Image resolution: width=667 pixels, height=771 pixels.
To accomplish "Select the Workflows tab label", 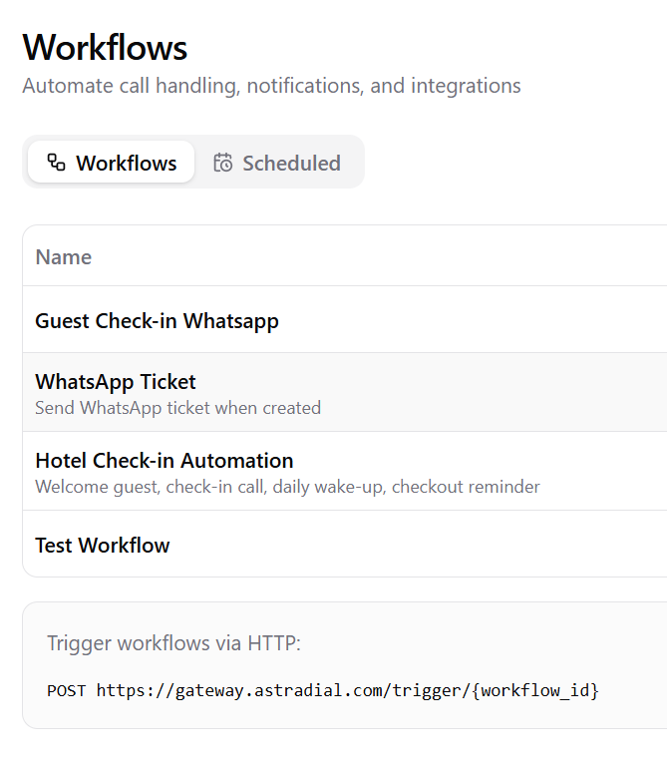I will pos(127,163).
